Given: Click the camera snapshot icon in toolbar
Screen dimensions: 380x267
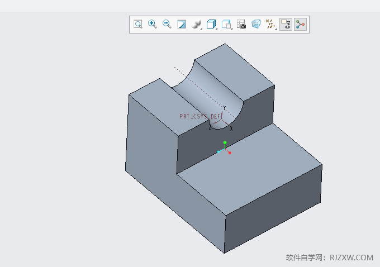Looking at the screenshot, I should pyautogui.click(x=241, y=24).
